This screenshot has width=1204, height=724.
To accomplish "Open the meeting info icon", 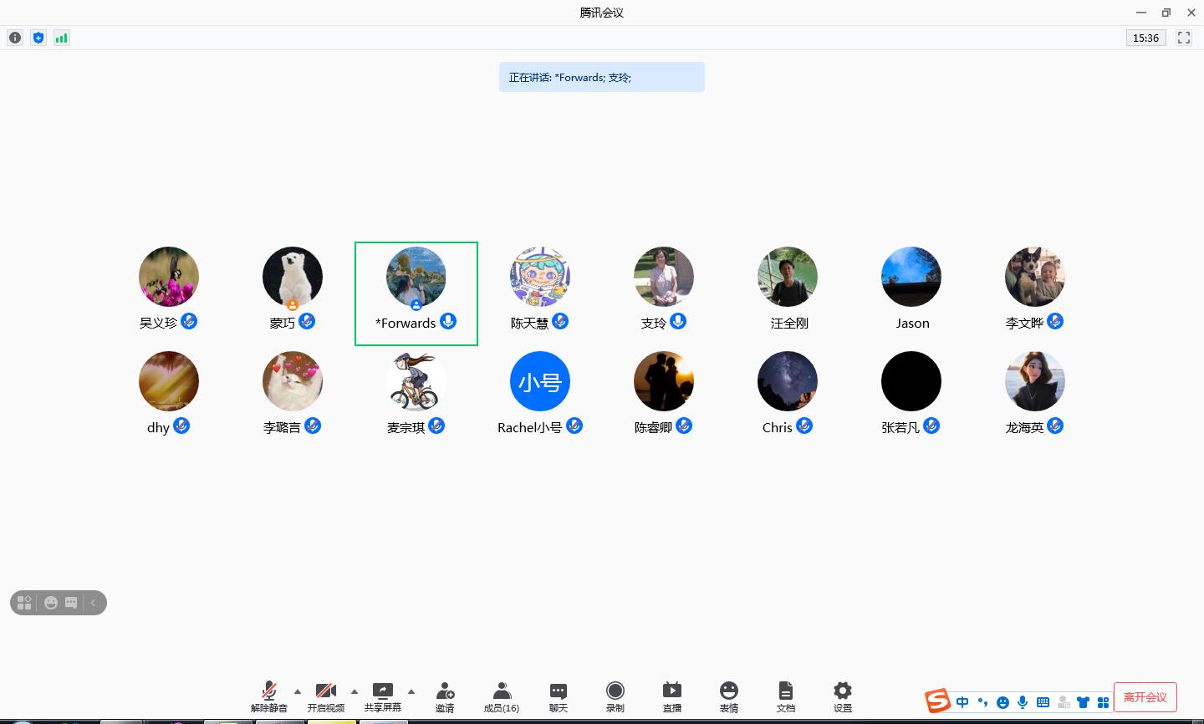I will (x=15, y=38).
